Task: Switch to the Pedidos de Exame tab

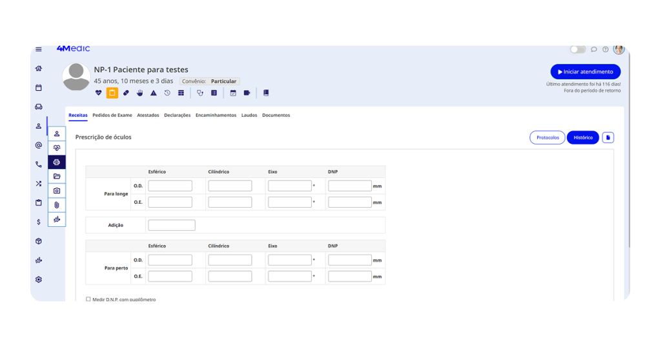Action: point(112,115)
